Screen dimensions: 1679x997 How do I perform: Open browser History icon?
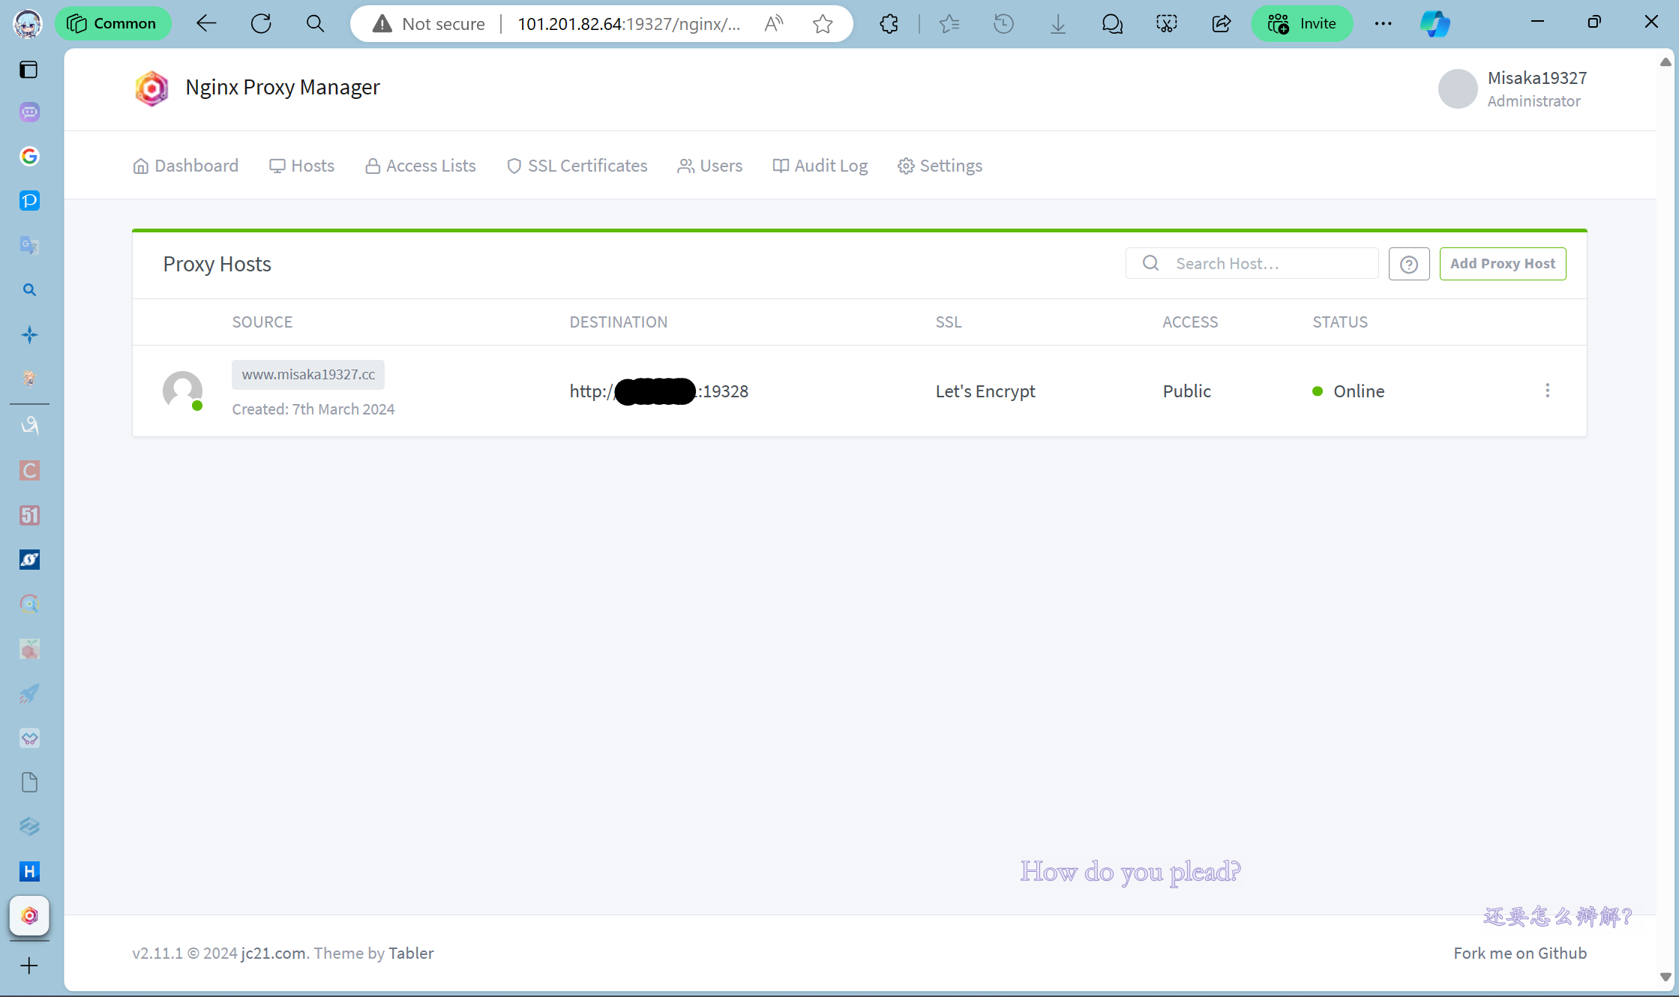click(x=1003, y=23)
